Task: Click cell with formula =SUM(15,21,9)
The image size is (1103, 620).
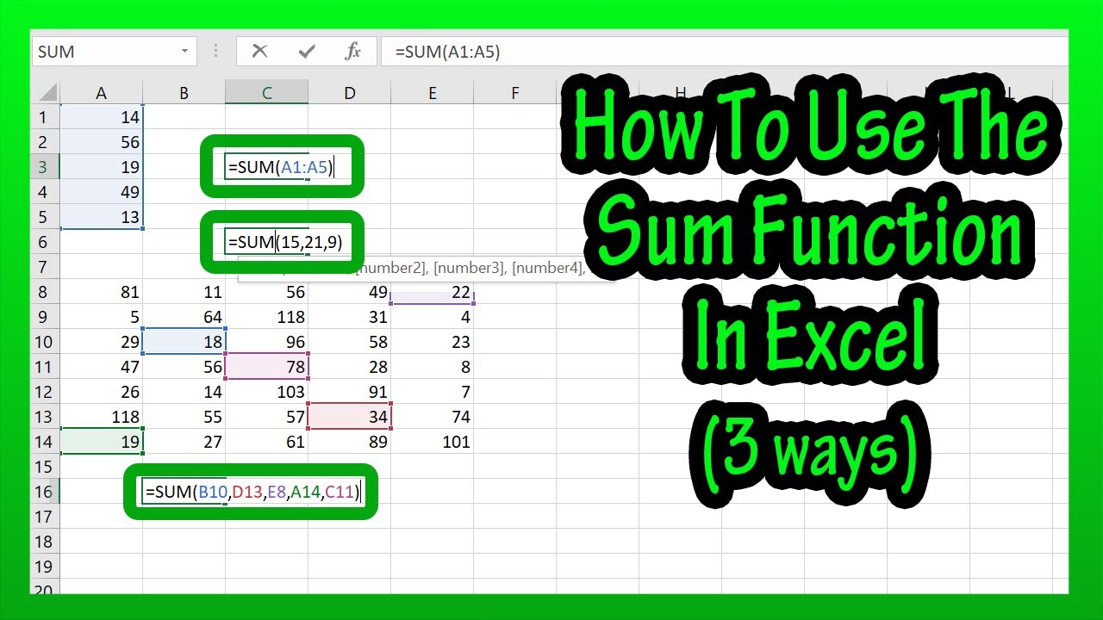Action: (284, 242)
